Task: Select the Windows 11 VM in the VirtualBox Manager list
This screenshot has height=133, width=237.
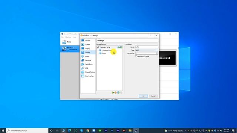Action: [70, 49]
